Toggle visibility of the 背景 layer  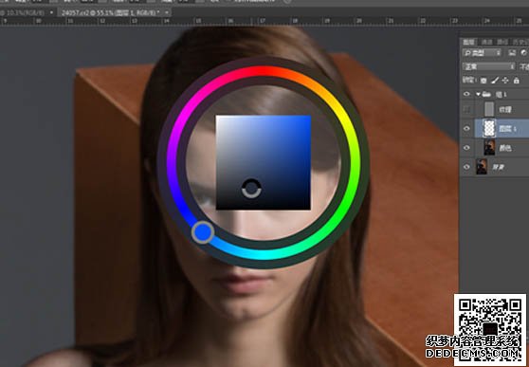tap(467, 167)
